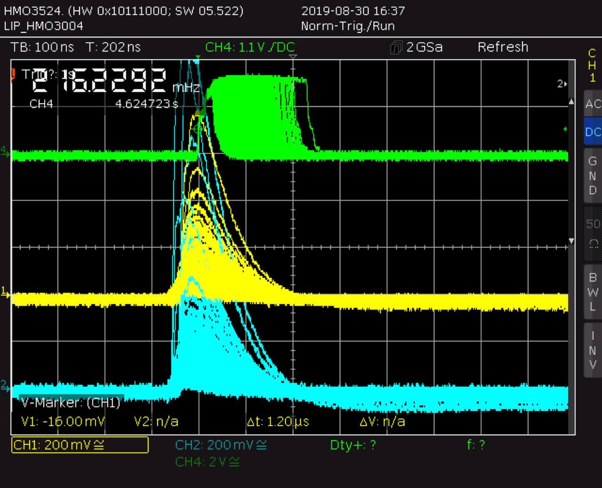The height and width of the screenshot is (488, 602).
Task: Toggle 50 ohm input impedance
Action: 593,233
